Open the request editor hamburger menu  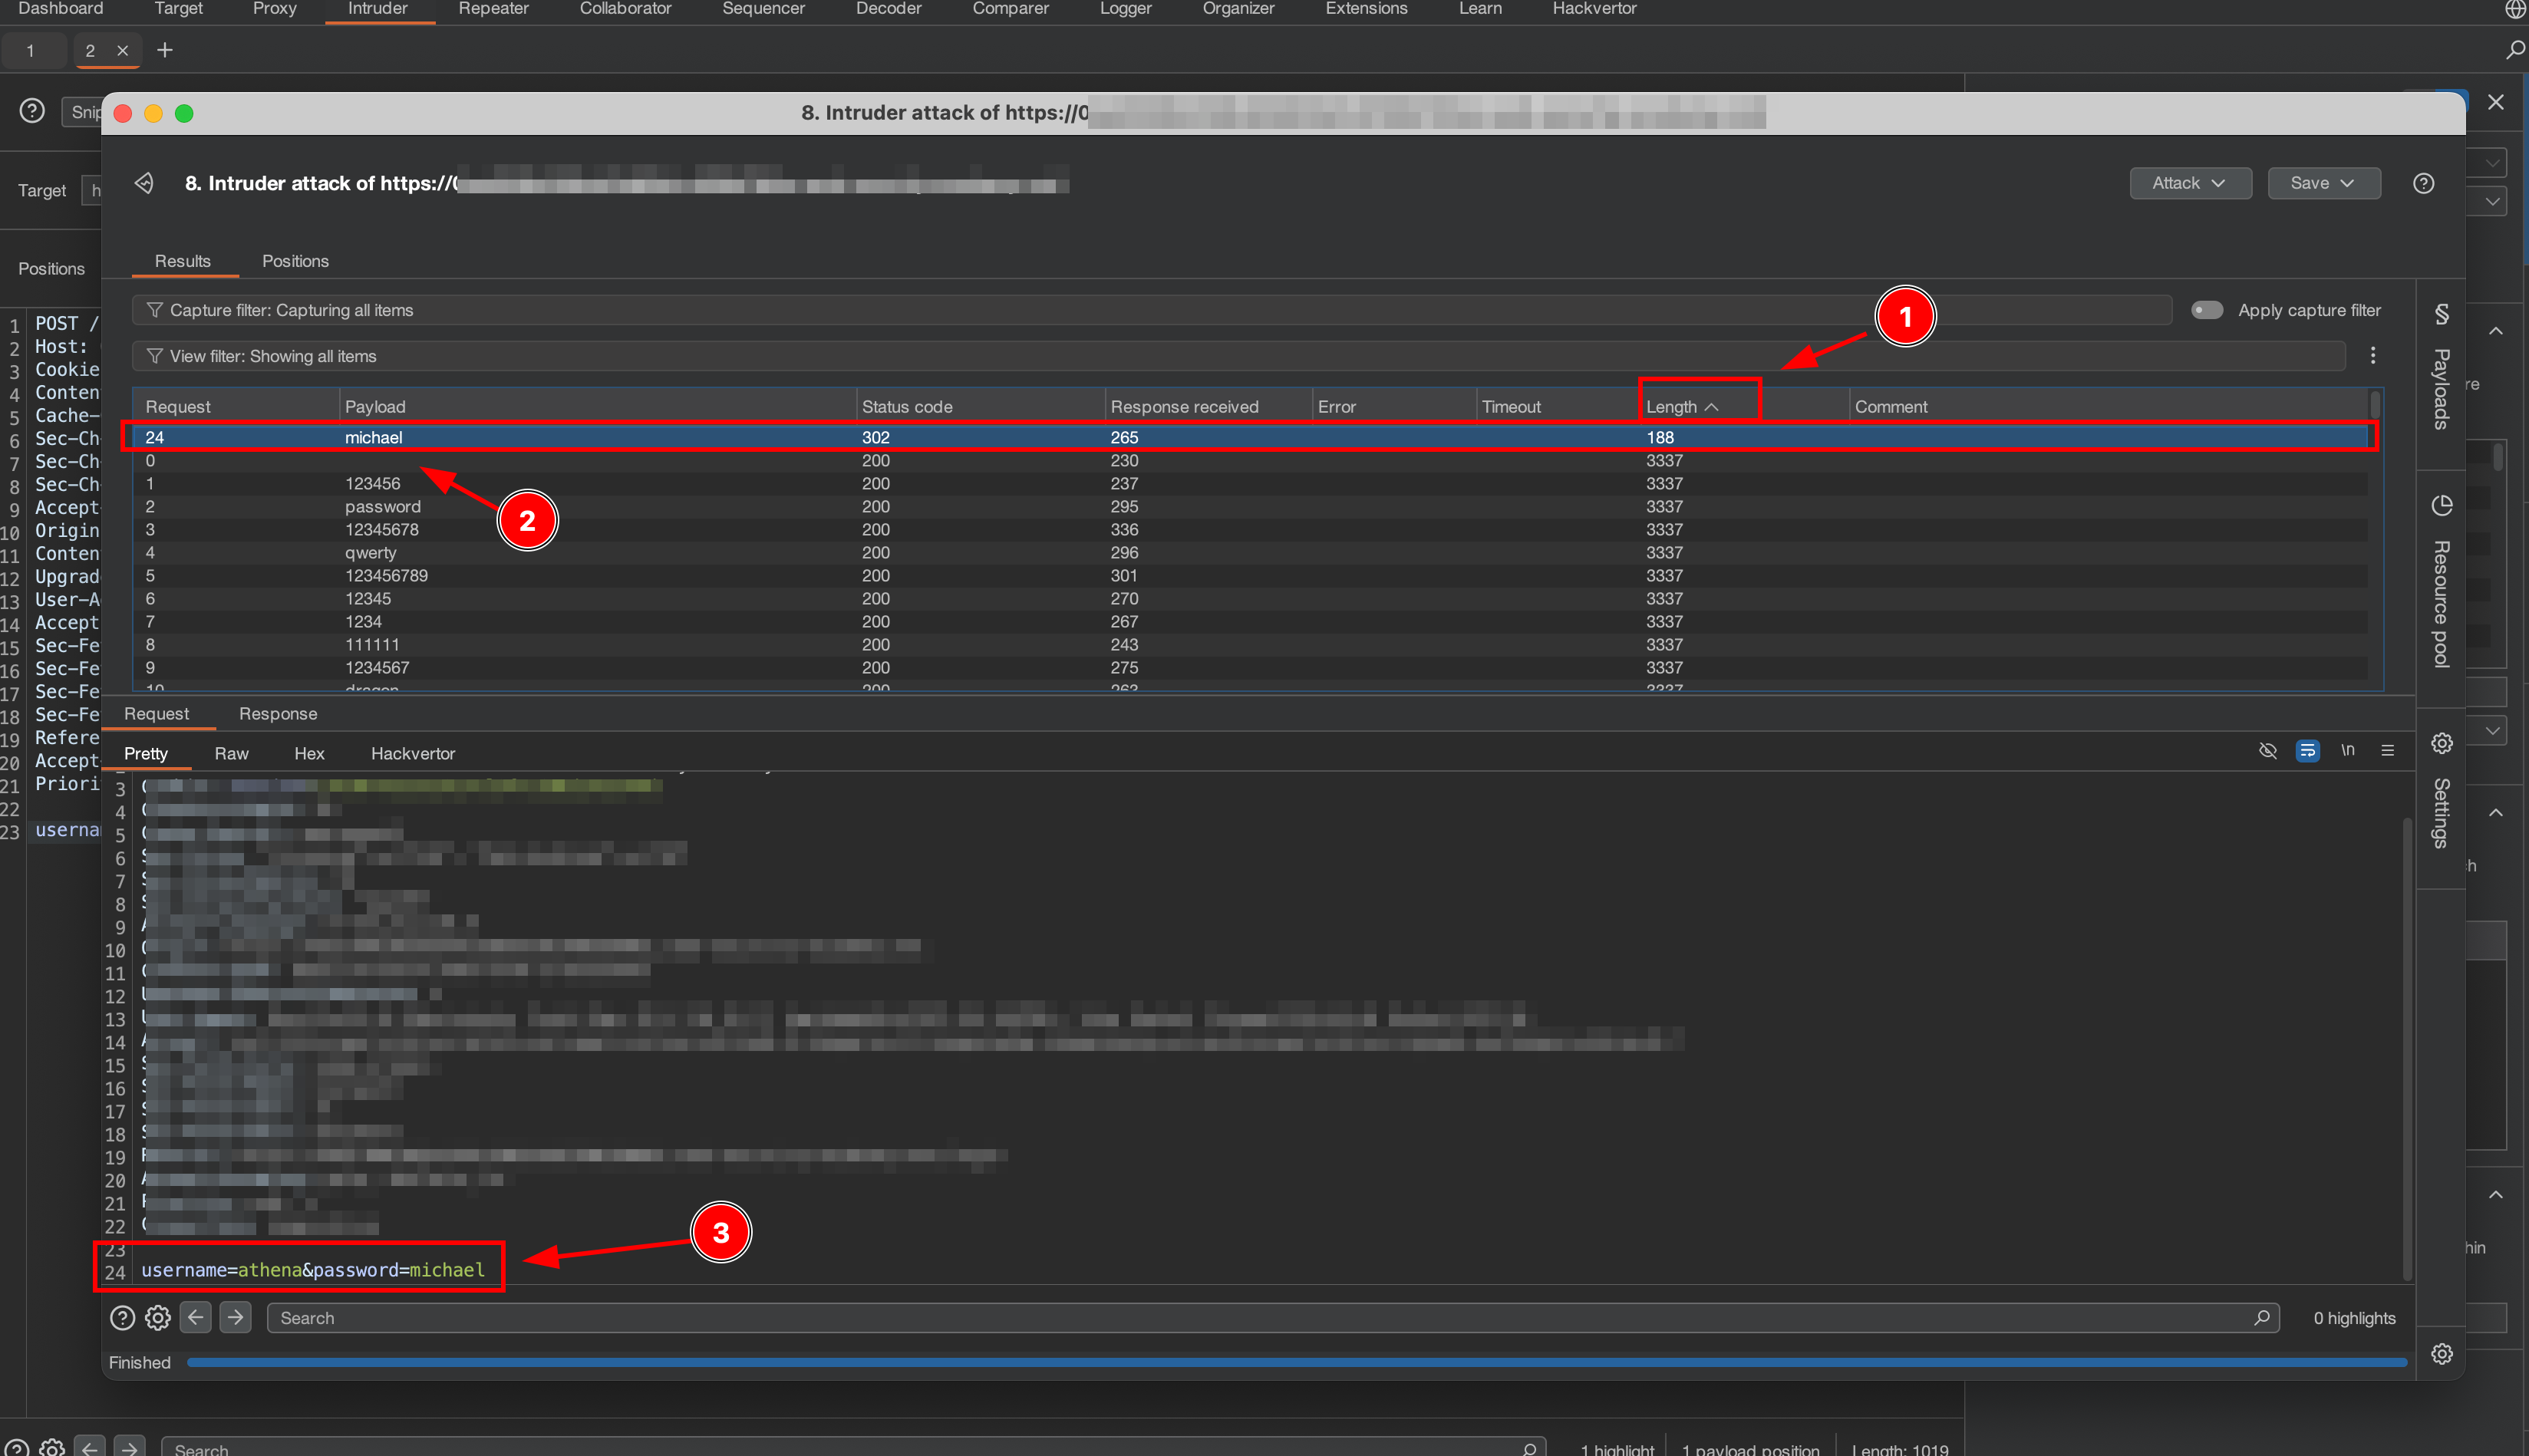pos(2387,751)
